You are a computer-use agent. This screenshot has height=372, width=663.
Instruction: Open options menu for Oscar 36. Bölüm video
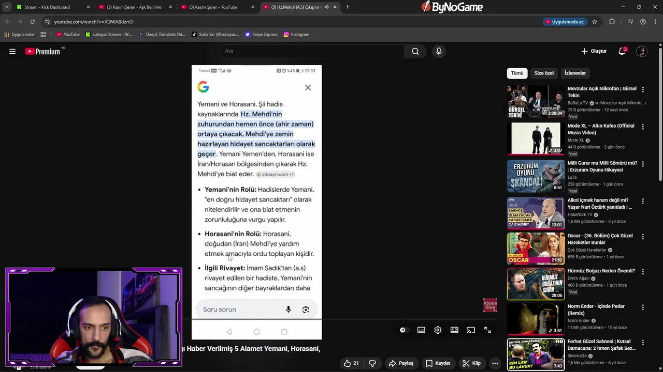(643, 236)
